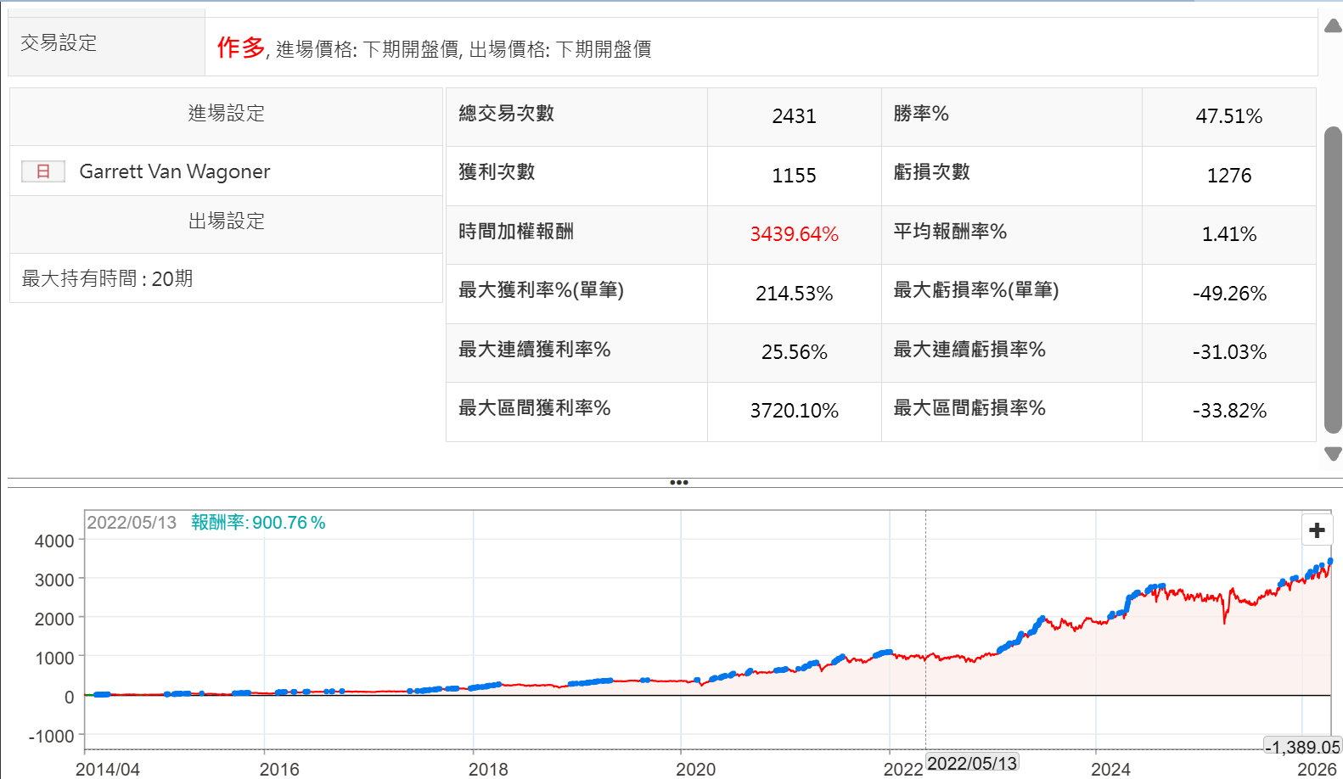Click the scrollbar down arrow
The height and width of the screenshot is (779, 1343).
click(x=1333, y=454)
